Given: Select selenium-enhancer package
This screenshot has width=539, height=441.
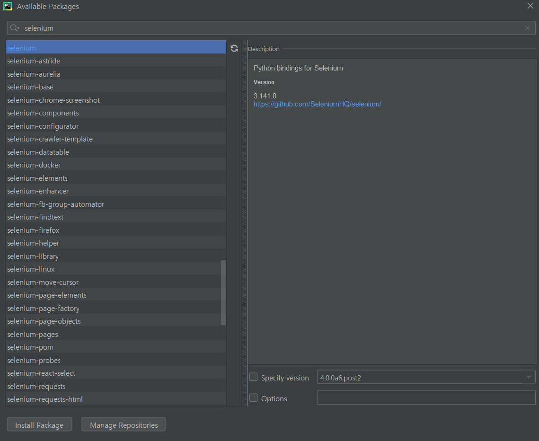Looking at the screenshot, I should click(x=116, y=191).
